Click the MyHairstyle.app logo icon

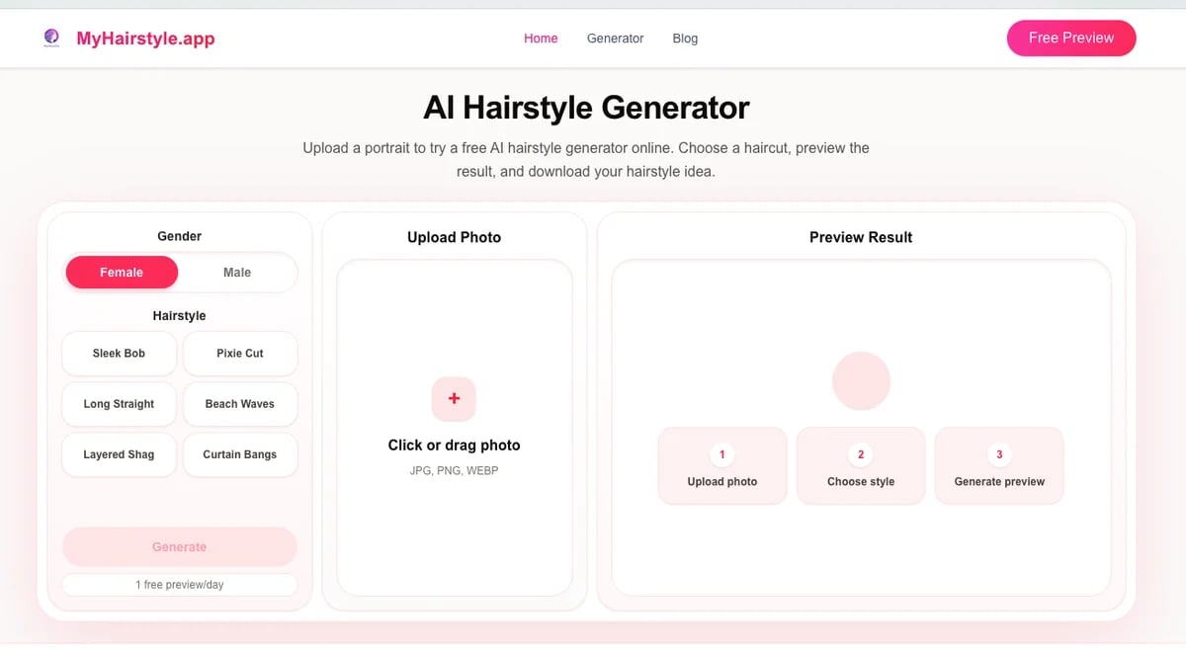point(51,38)
